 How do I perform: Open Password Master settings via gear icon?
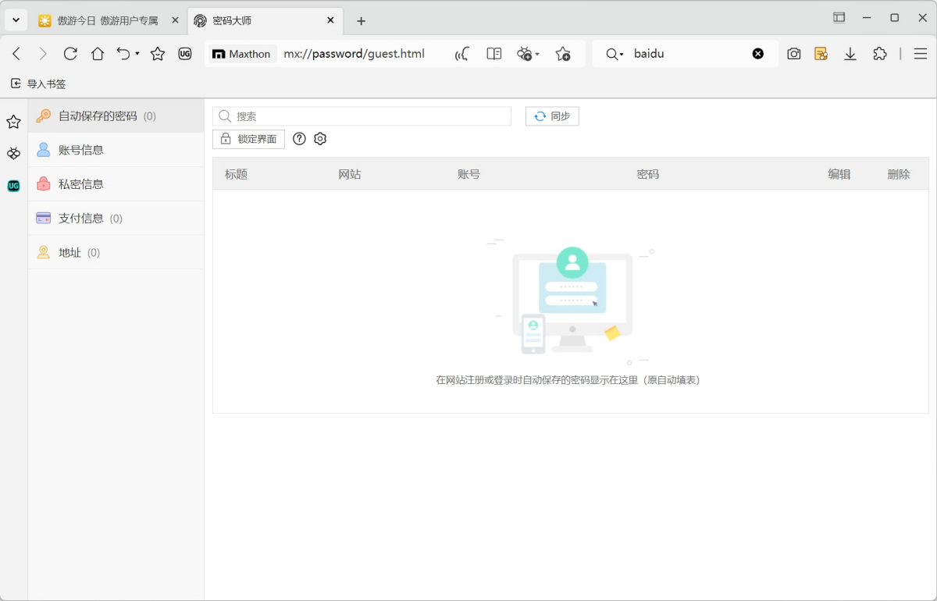[x=320, y=138]
